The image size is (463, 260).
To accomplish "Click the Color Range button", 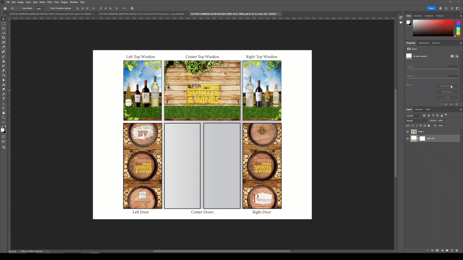I will [x=447, y=92].
